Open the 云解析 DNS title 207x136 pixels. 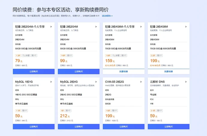pyautogui.click(x=157, y=82)
